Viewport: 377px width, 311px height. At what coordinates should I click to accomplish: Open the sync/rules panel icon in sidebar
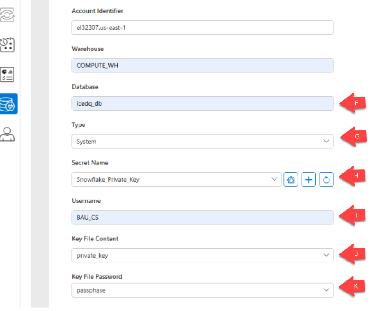tap(6, 15)
